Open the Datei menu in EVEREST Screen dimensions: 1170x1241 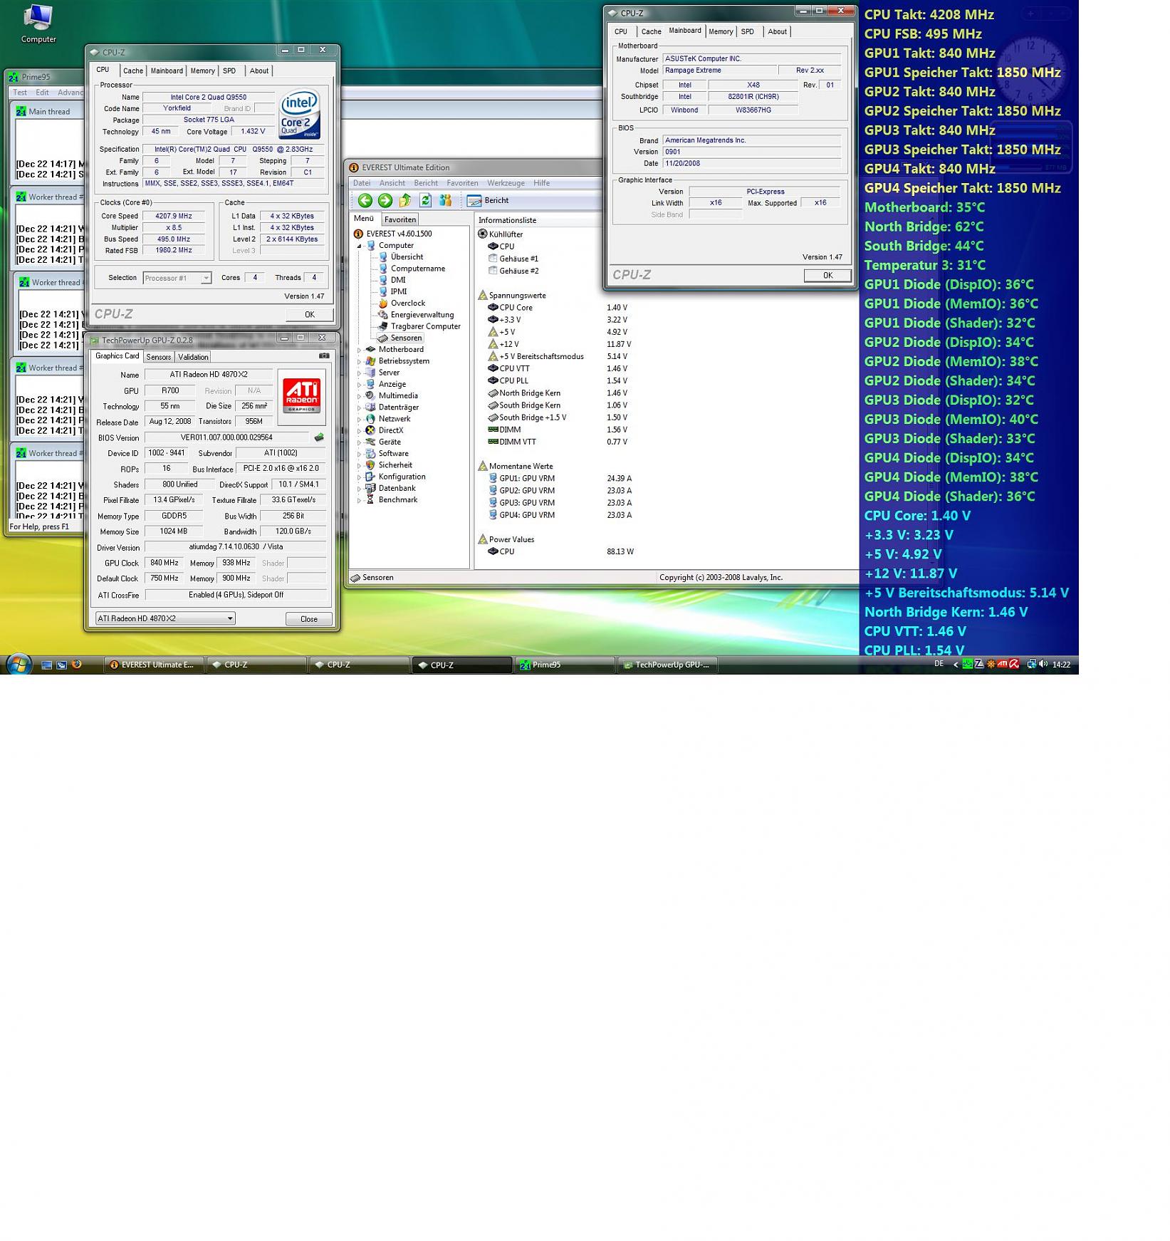362,183
